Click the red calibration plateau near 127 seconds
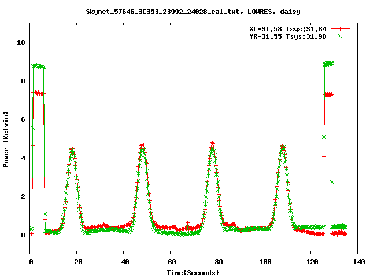 point(328,94)
